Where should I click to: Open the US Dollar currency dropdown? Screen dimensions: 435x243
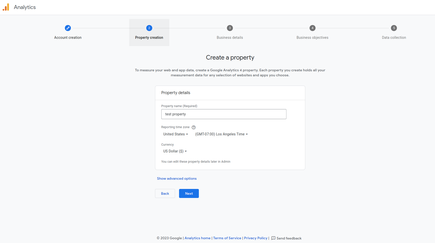[x=175, y=151]
